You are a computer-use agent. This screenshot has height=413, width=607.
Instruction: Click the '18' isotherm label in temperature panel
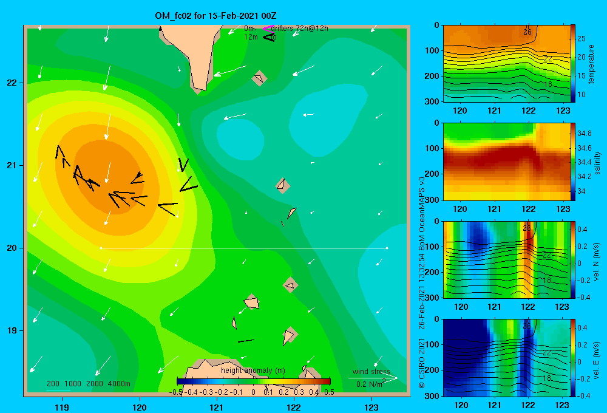pyautogui.click(x=548, y=84)
